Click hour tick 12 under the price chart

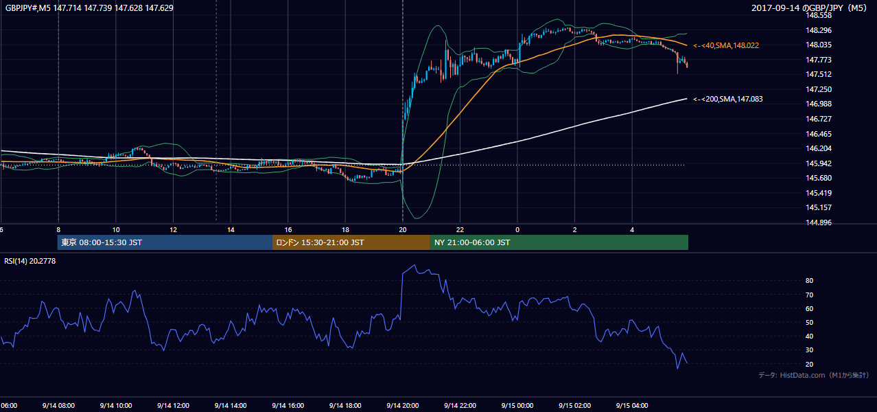point(173,230)
